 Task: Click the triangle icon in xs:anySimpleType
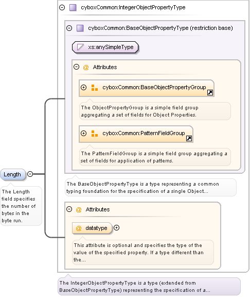tap(80, 47)
